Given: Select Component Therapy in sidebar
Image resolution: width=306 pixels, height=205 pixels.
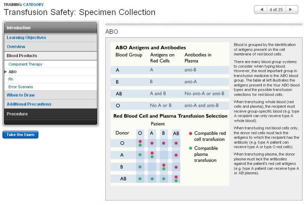Looking at the screenshot, I should [x=25, y=64].
